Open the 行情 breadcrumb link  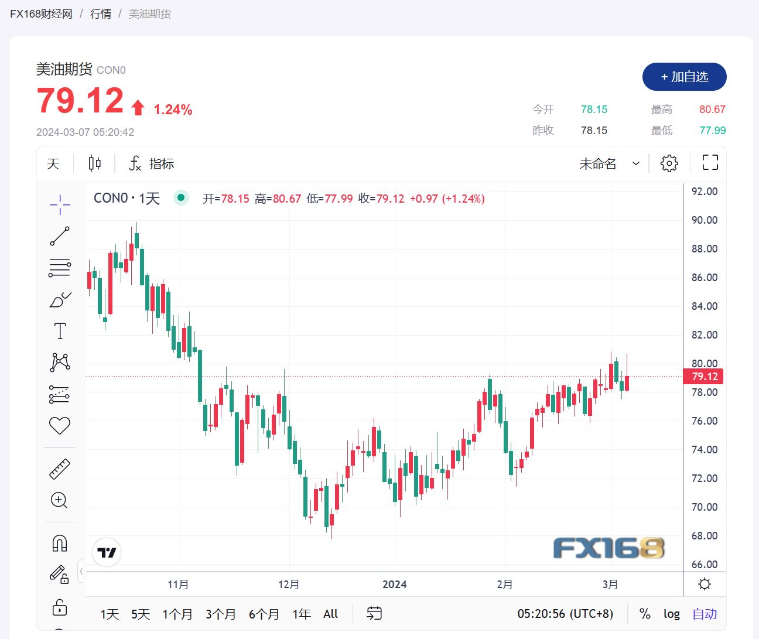101,13
